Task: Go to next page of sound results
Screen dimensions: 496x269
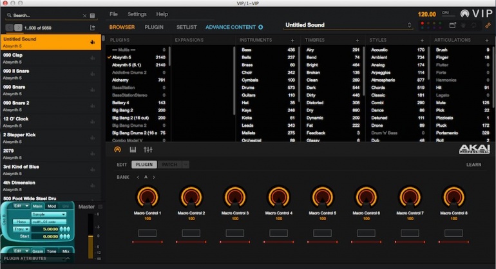Action: click(x=18, y=28)
